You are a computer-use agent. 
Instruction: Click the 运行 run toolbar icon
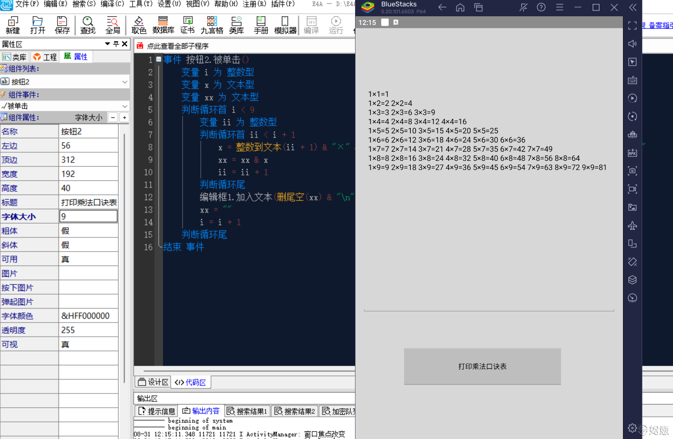336,25
